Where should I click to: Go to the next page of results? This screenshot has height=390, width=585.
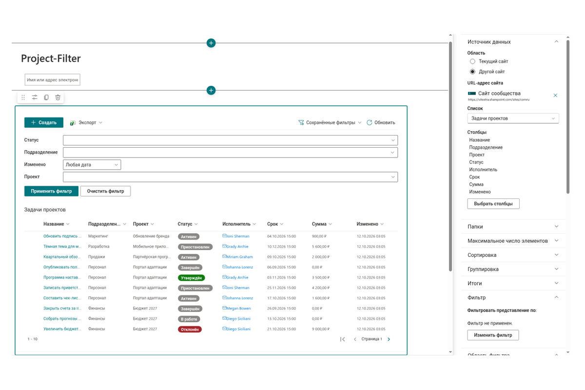(389, 339)
